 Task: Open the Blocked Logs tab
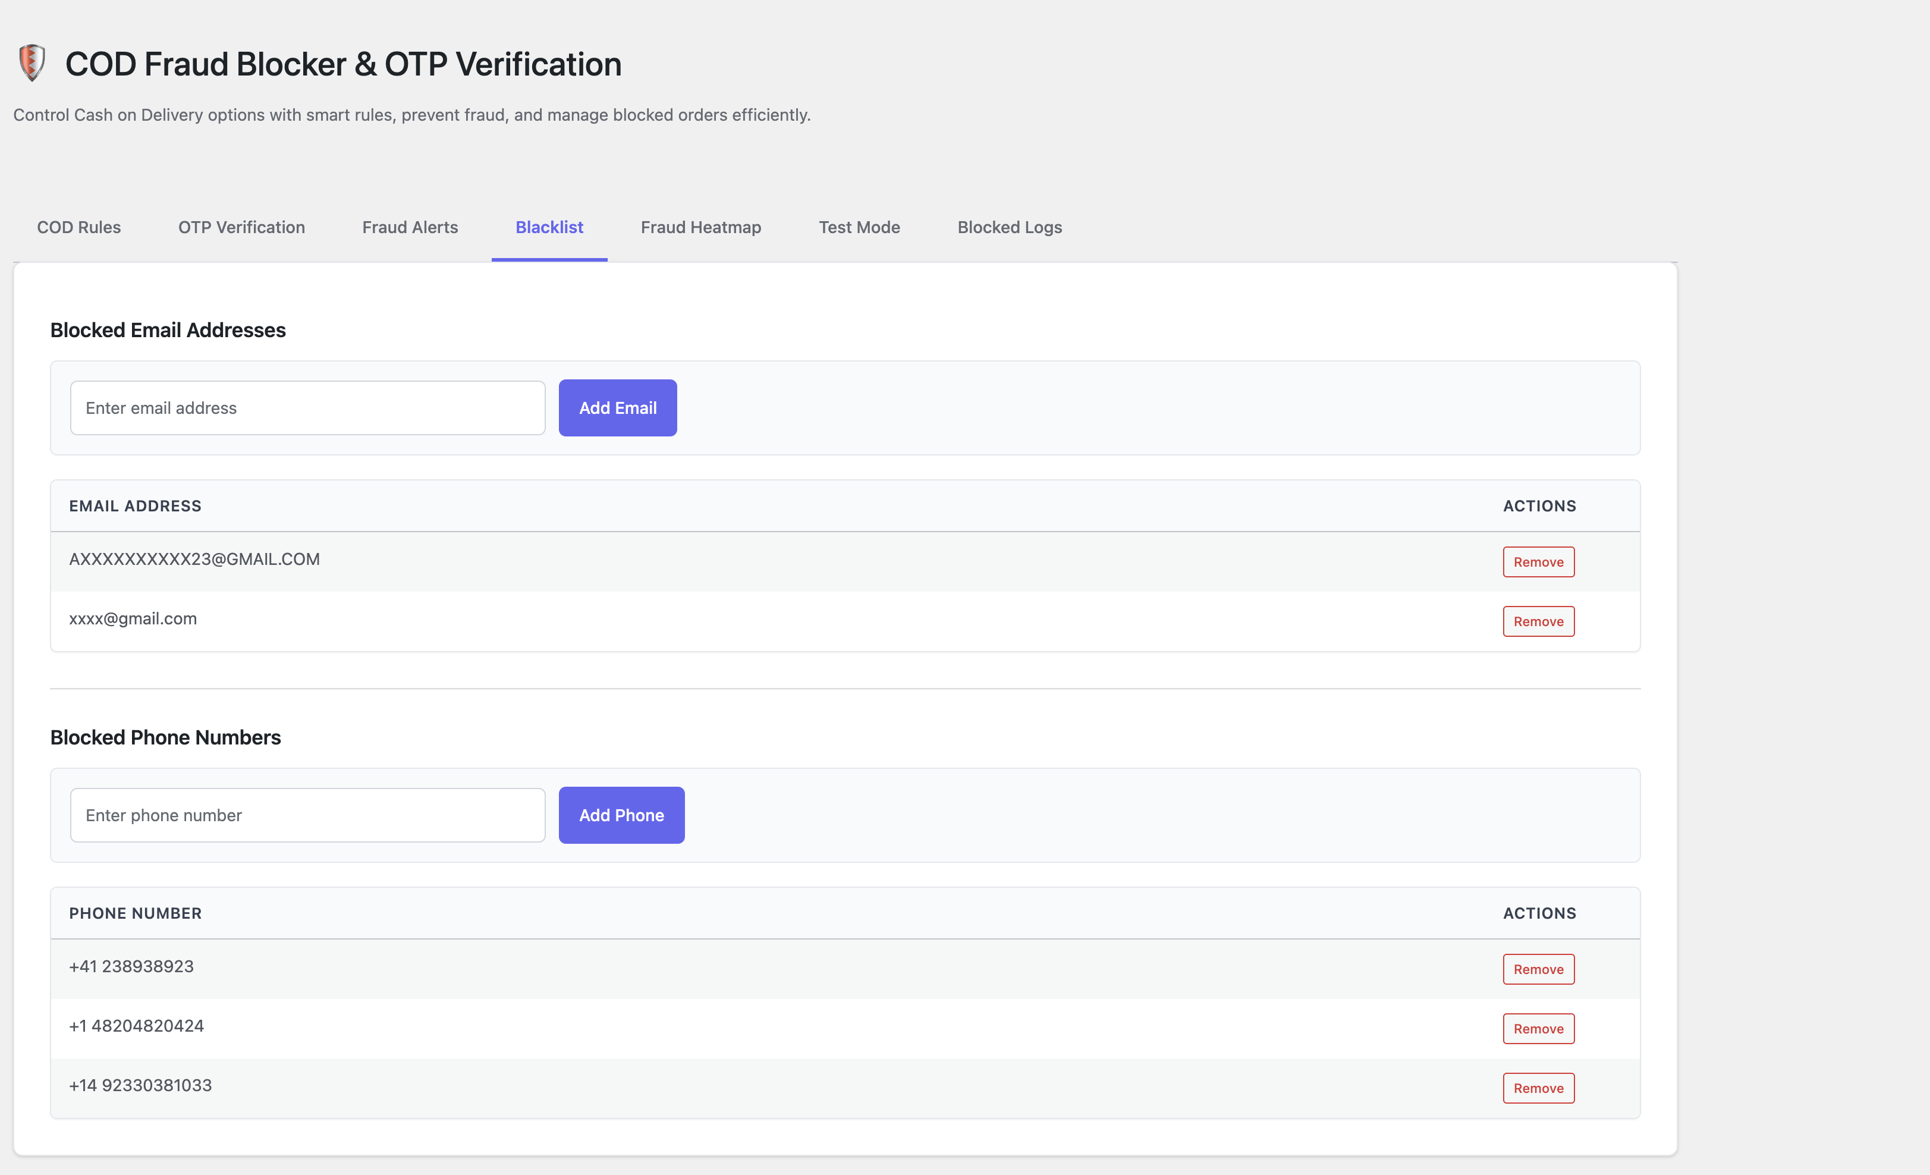pyautogui.click(x=1009, y=227)
